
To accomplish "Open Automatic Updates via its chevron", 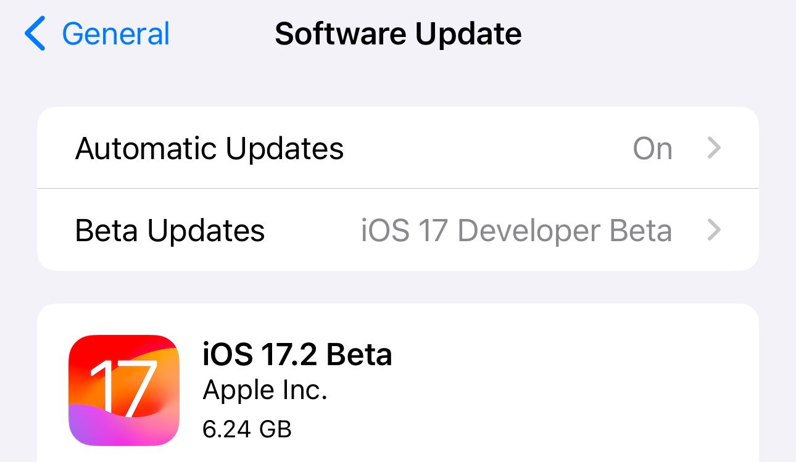I will tap(714, 148).
